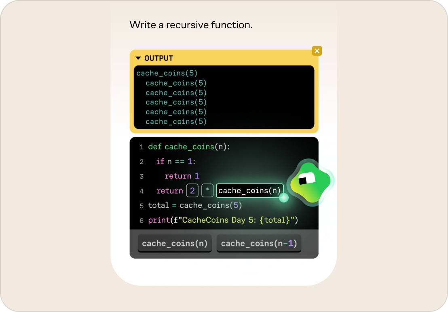Screen dimensions: 448x312
Task: Select the filled cache_coins(n) slot on line 4
Action: 250,190
